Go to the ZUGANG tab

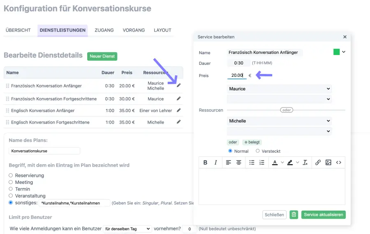click(104, 30)
